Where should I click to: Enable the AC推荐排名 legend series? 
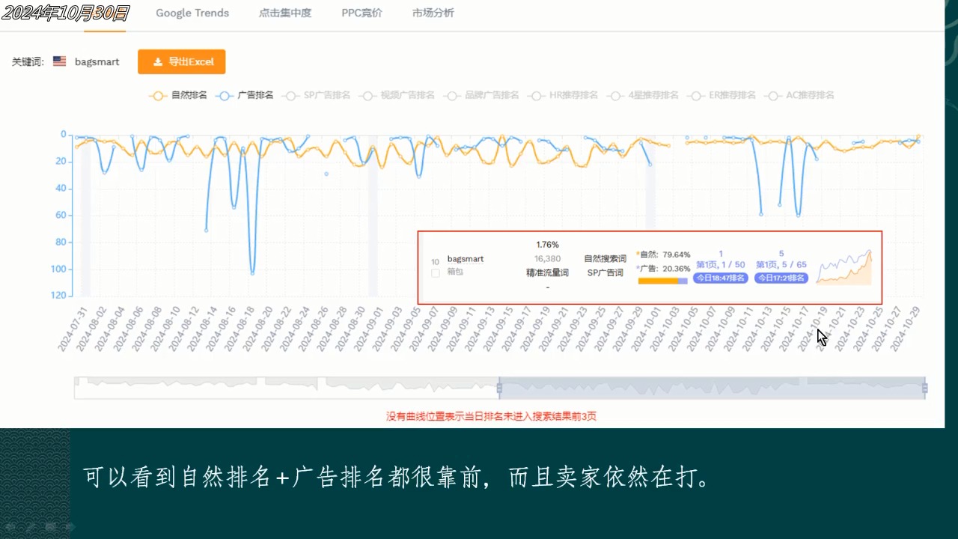[x=800, y=95]
